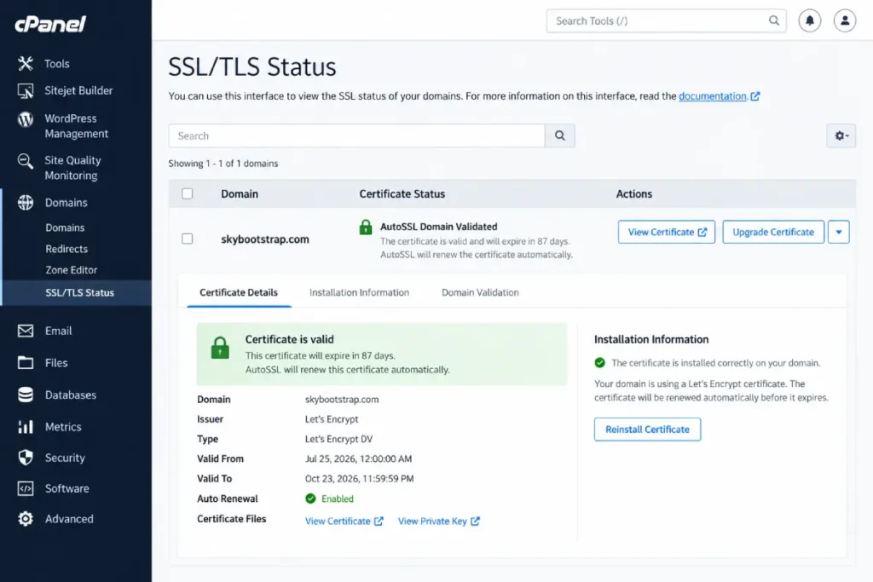This screenshot has height=582, width=873.
Task: Click the Certificate Status column header
Action: (x=402, y=194)
